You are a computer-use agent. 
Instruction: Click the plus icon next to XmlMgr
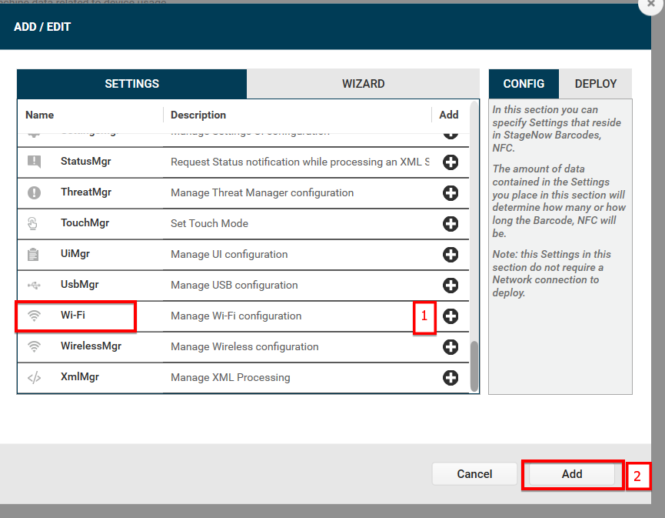(451, 377)
